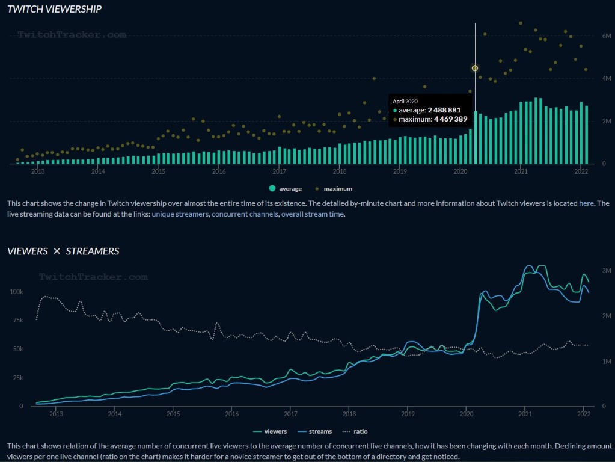This screenshot has height=462, width=615.
Task: Toggle the 'maximum' series in the legend
Action: (x=334, y=189)
